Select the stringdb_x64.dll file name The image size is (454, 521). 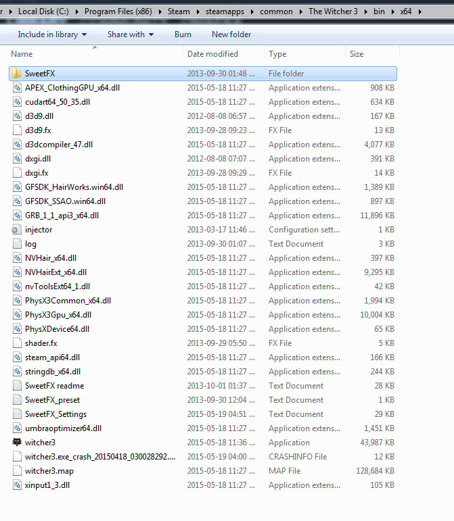point(53,372)
